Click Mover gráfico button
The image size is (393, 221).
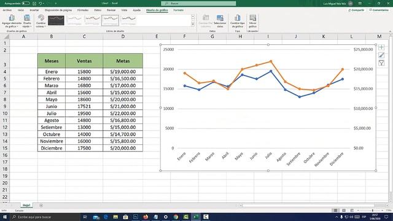click(252, 21)
